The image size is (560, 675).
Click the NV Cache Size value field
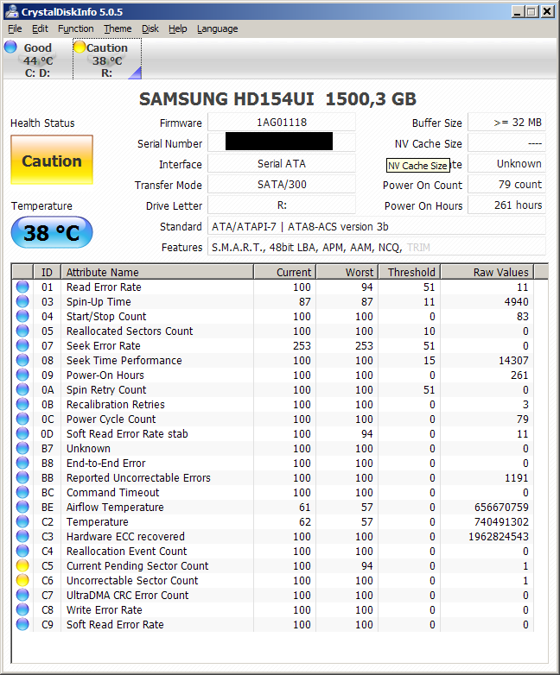coord(506,143)
